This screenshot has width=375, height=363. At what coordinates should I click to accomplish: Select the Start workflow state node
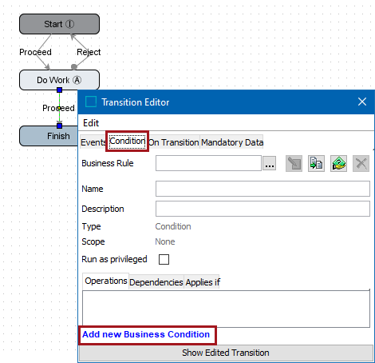point(59,24)
